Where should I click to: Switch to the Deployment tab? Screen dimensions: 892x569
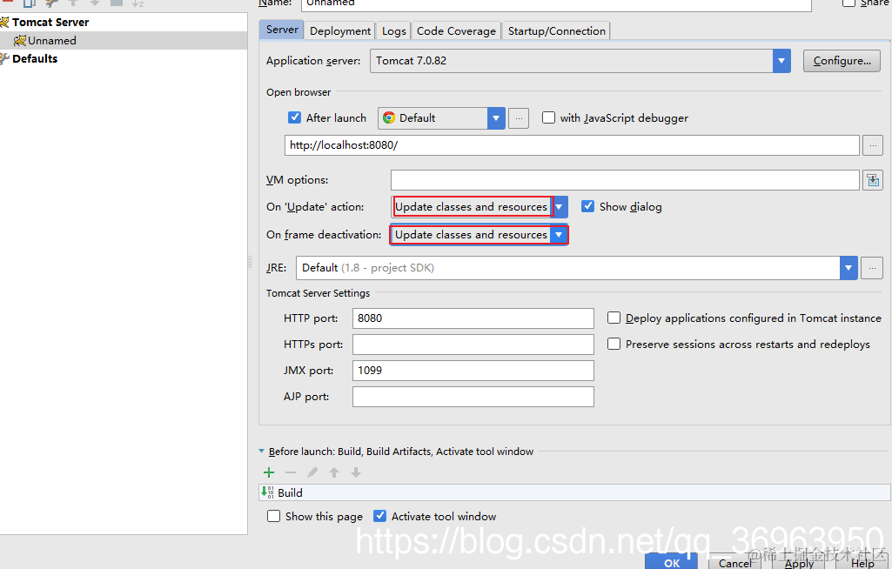[x=340, y=30]
